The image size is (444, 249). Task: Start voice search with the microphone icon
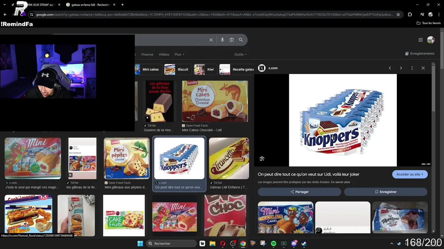222,40
